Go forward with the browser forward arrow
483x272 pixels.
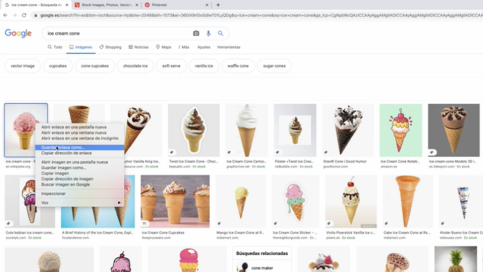click(14, 15)
